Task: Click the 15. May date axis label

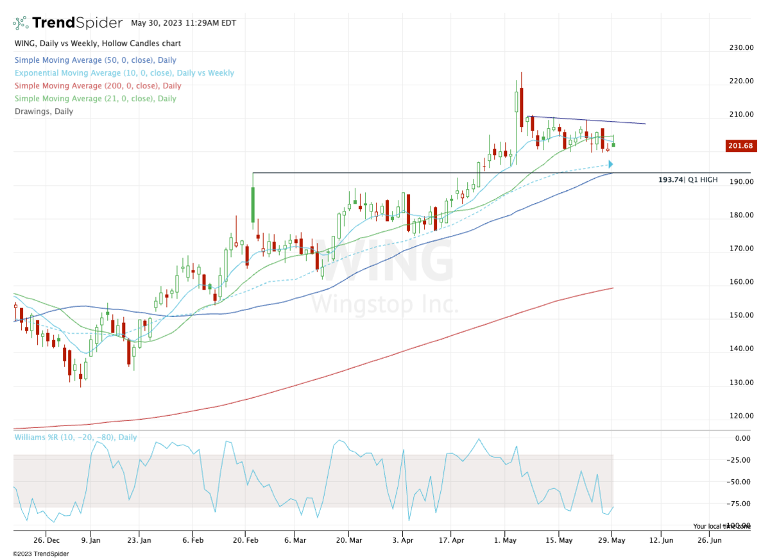Action: tap(558, 539)
